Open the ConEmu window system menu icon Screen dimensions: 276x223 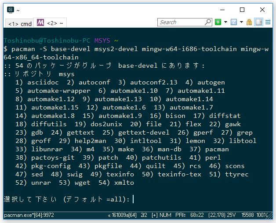(11, 10)
